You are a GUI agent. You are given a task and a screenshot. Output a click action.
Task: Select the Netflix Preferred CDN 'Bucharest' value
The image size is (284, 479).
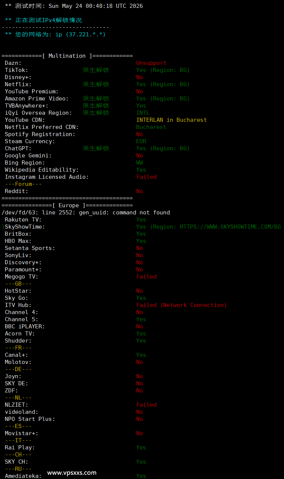point(151,127)
